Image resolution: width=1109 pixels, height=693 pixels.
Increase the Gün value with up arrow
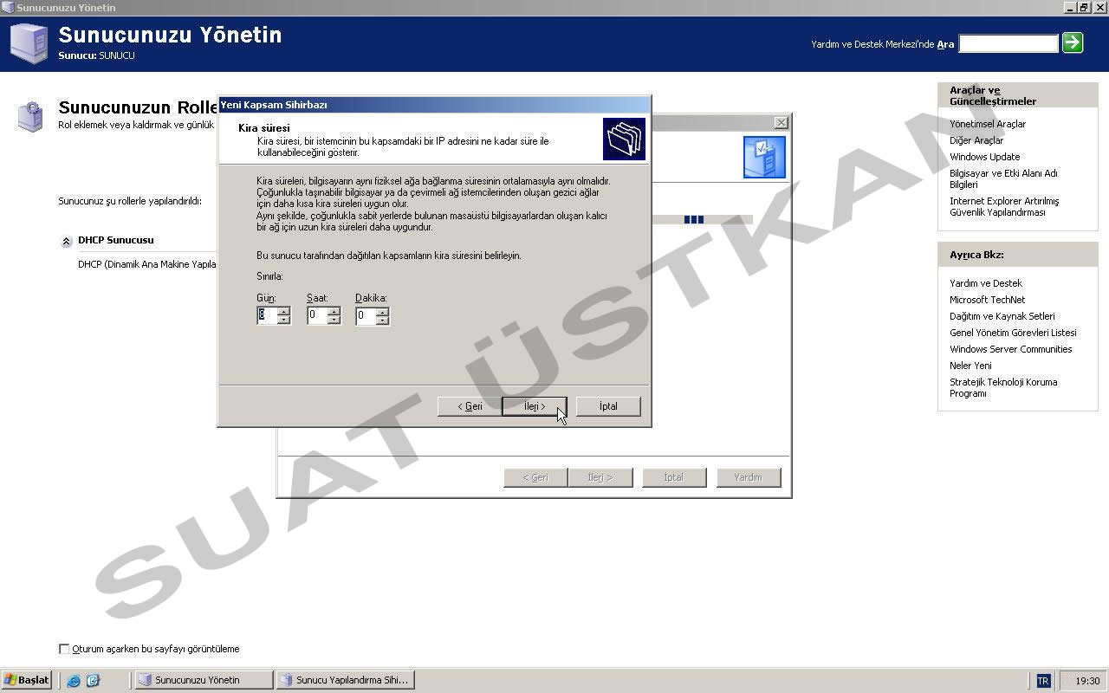click(282, 312)
